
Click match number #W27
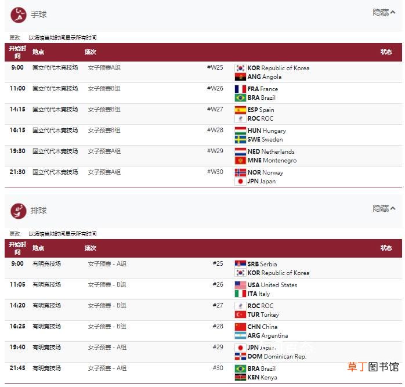(x=215, y=109)
